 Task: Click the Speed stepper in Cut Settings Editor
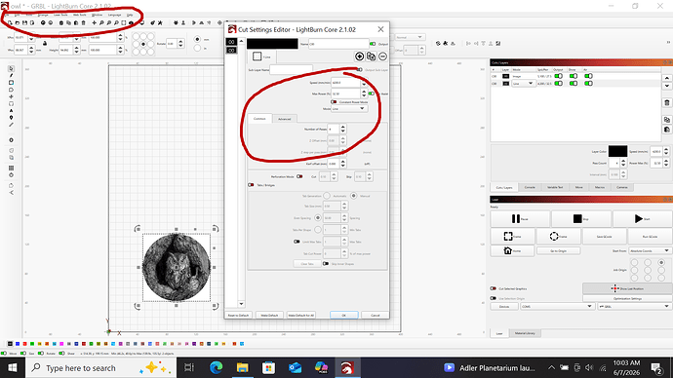tap(364, 82)
